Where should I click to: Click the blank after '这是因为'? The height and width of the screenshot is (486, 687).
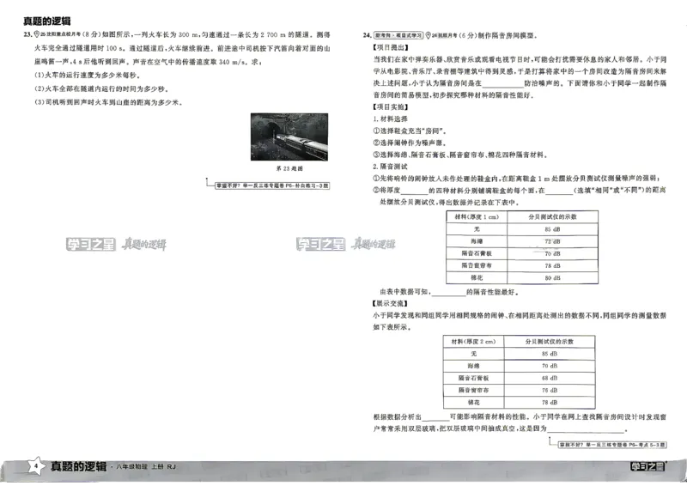point(586,429)
